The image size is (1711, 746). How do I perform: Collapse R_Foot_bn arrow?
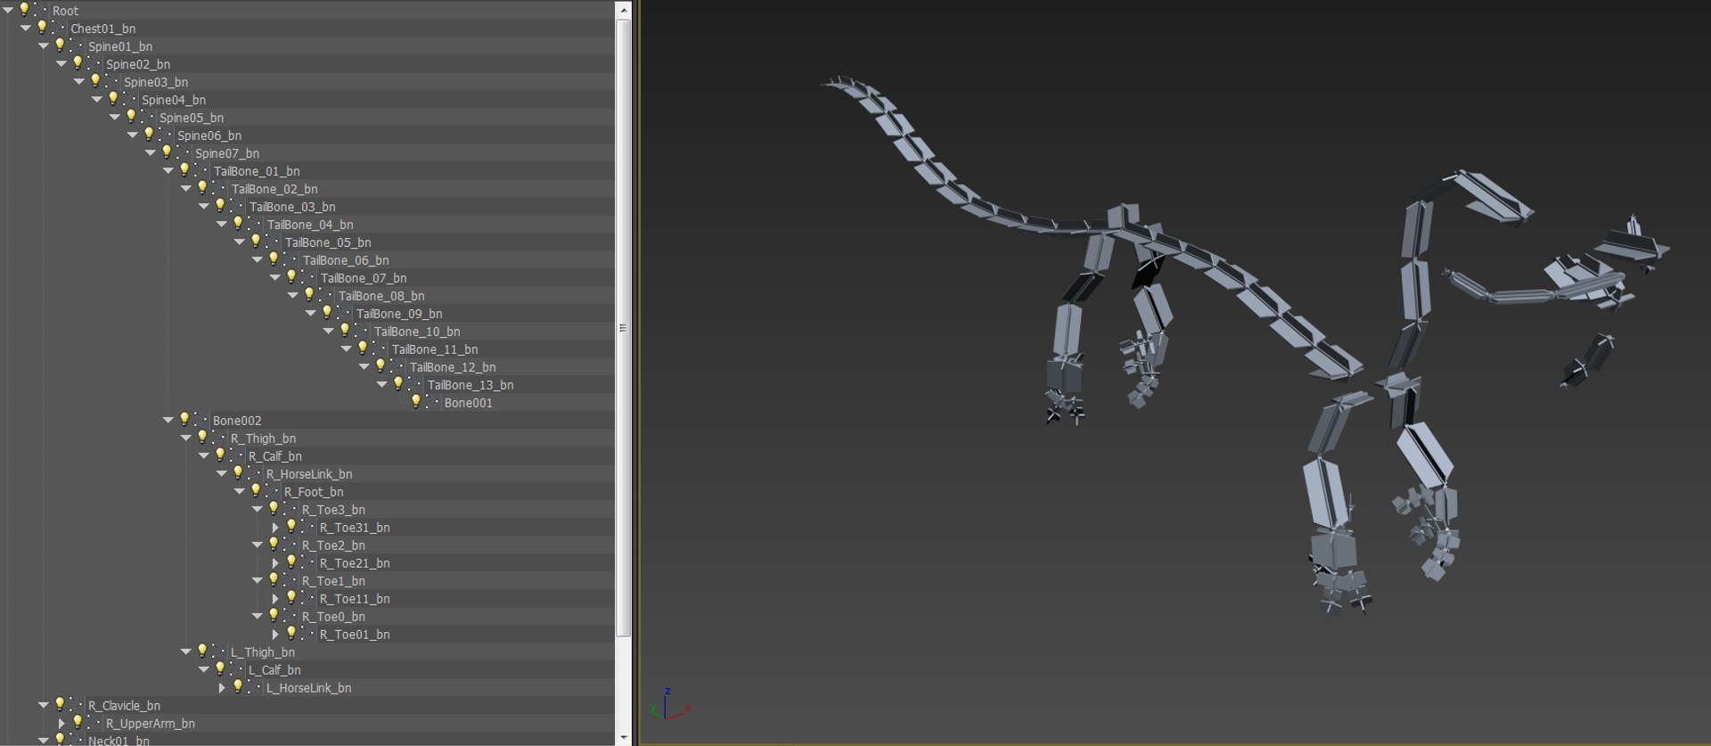(x=240, y=492)
